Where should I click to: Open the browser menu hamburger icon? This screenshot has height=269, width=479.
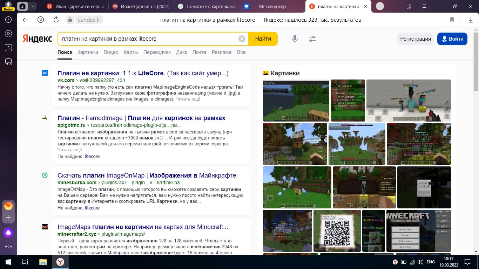tap(424, 6)
